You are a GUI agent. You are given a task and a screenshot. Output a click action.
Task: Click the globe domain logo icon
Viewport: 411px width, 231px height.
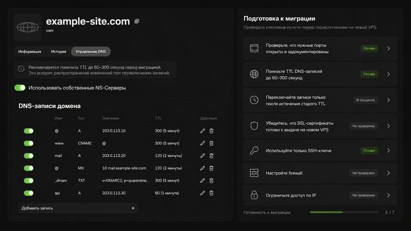click(x=28, y=27)
